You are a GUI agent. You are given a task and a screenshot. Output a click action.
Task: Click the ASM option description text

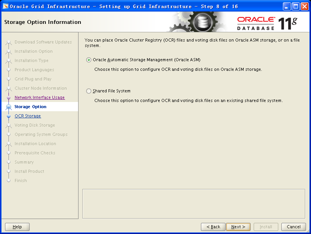(x=178, y=69)
